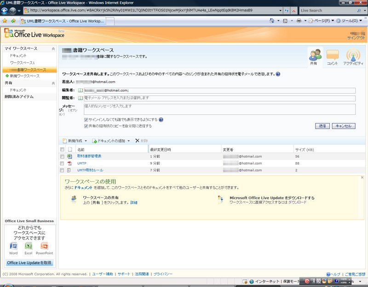The width and height of the screenshot is (368, 287).
Task: Open a new blank browser tab
Action: [x=110, y=21]
